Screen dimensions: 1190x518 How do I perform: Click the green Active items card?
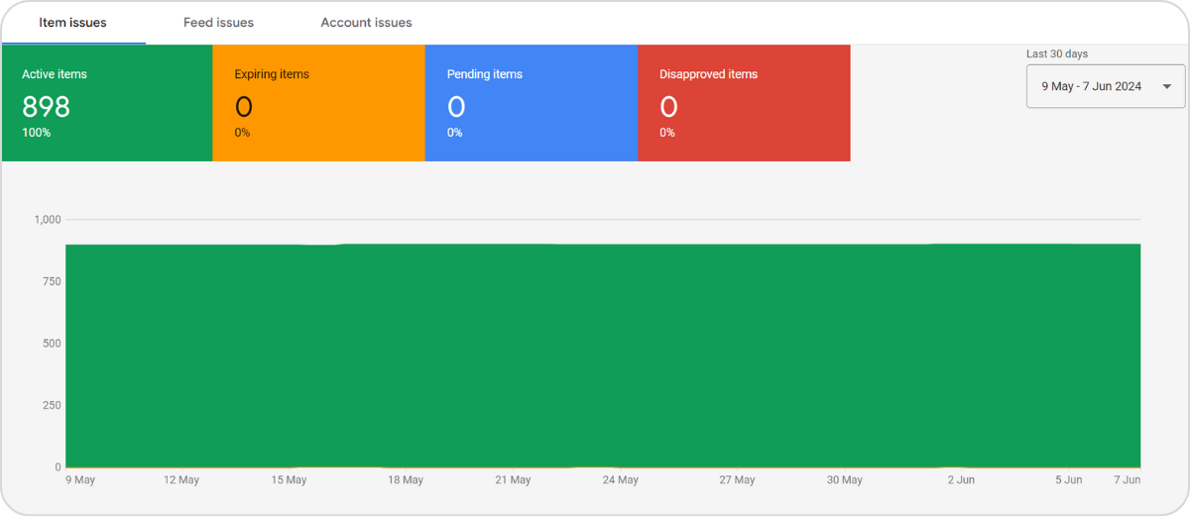coord(107,103)
